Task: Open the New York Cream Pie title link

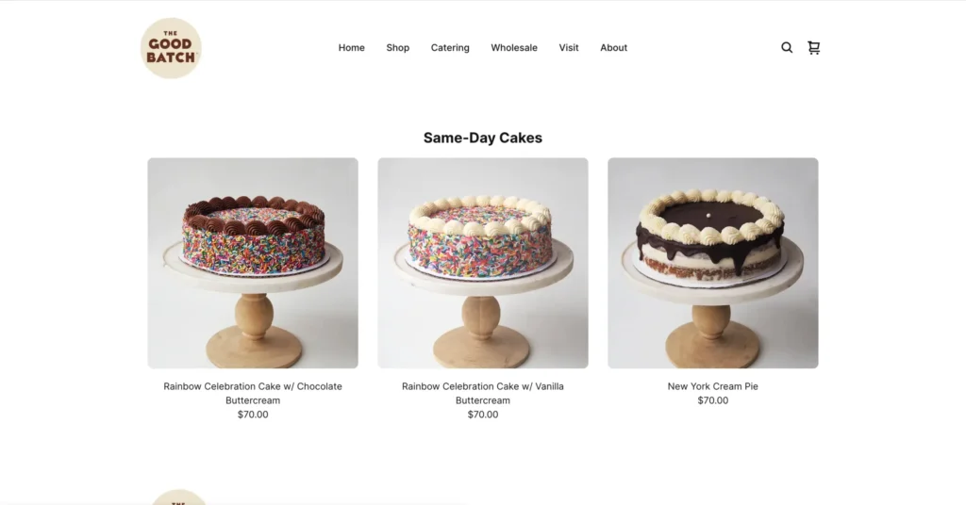Action: pyautogui.click(x=713, y=386)
